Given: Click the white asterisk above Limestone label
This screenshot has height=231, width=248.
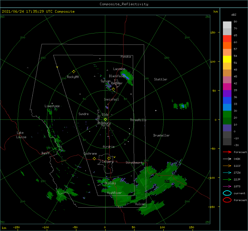Looking at the screenshot, I should 52,104.
